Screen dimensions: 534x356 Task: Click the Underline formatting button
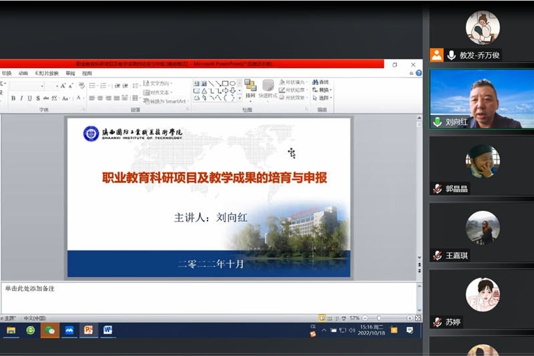(x=29, y=98)
